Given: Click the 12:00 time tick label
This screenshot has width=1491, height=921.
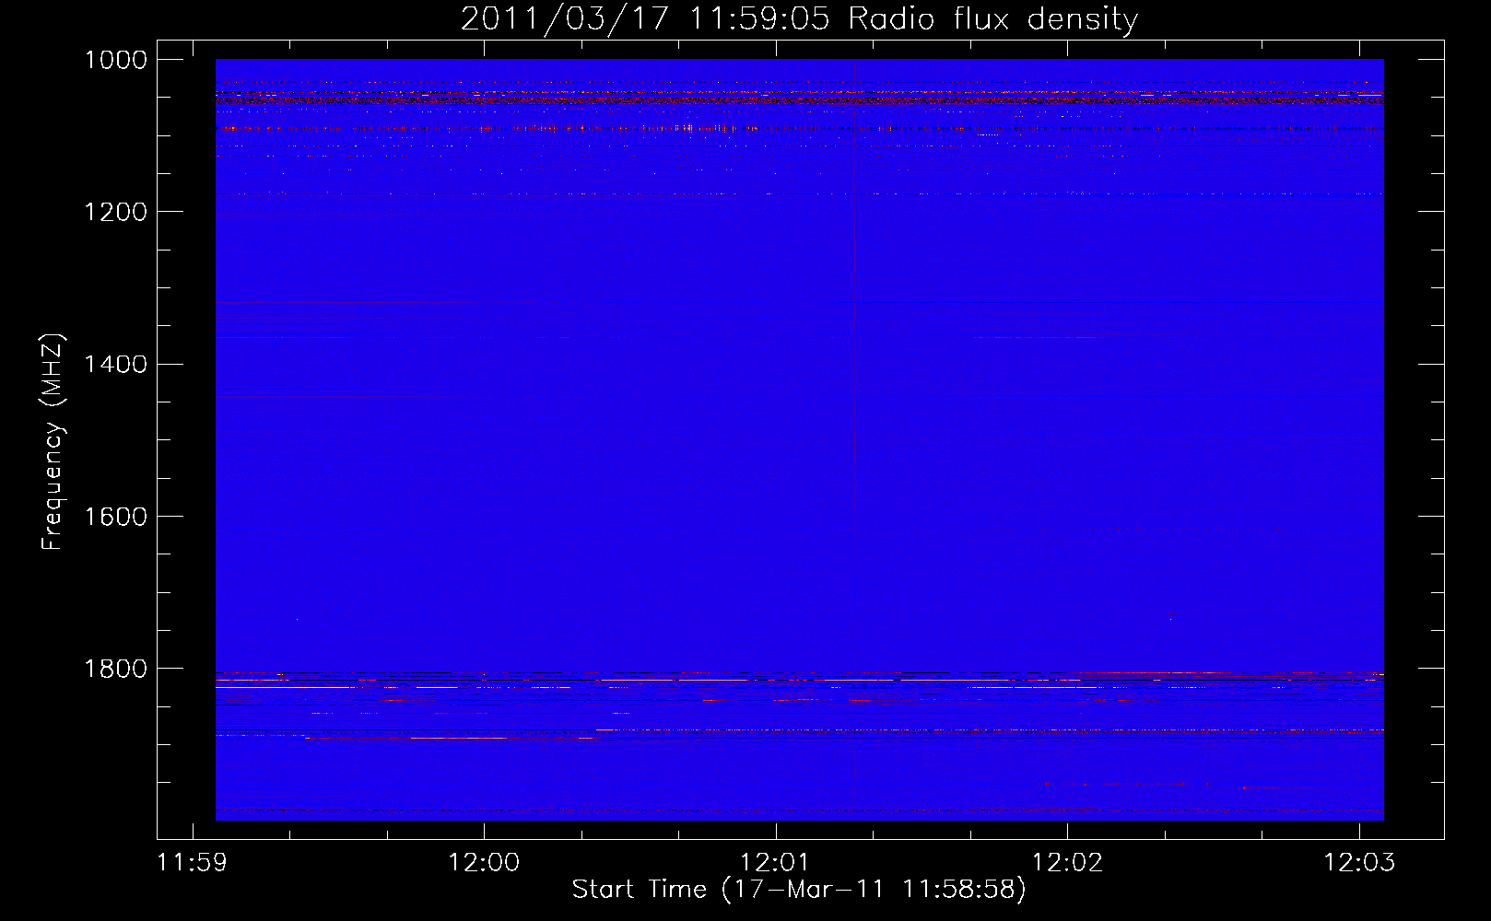Looking at the screenshot, I should pos(484,863).
